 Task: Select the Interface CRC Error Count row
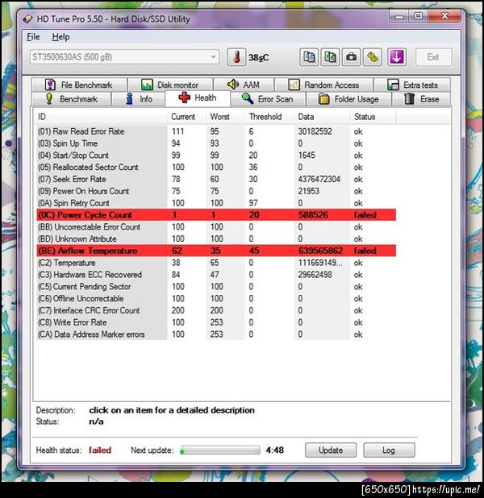[x=216, y=310]
